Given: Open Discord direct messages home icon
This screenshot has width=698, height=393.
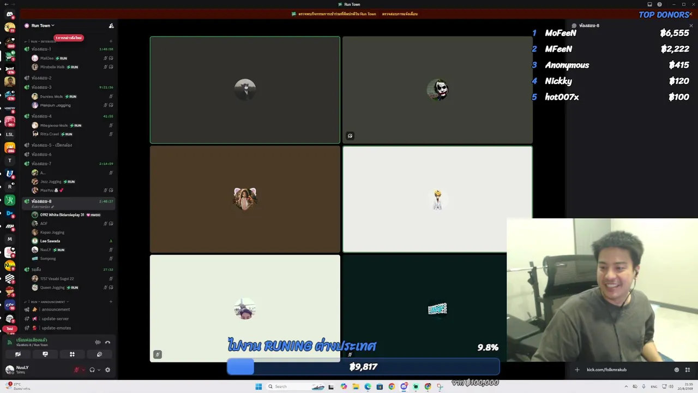Looking at the screenshot, I should pos(10,15).
